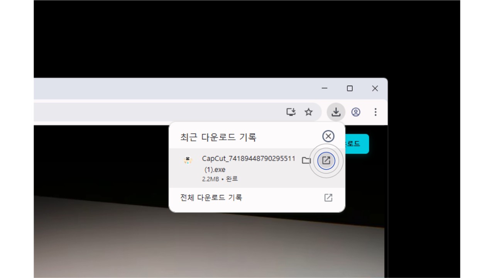Show CapCut installer in folder via folder icon
494x278 pixels.
pyautogui.click(x=306, y=161)
